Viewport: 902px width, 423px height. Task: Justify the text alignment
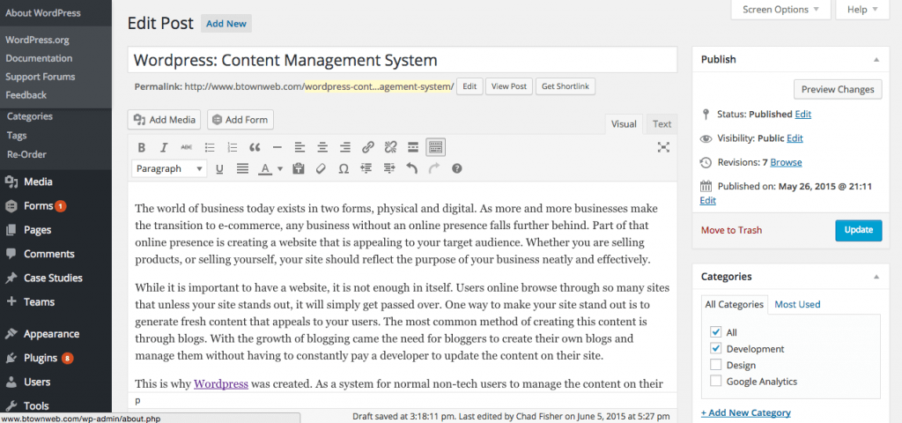click(x=243, y=168)
